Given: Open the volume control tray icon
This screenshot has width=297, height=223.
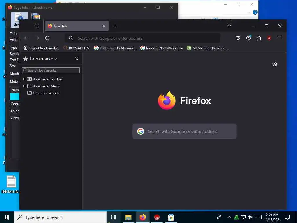Looking at the screenshot, I should [x=250, y=217].
